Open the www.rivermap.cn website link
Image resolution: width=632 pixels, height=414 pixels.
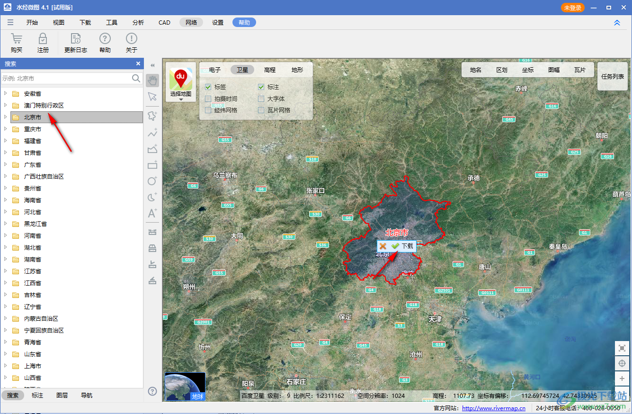click(494, 408)
